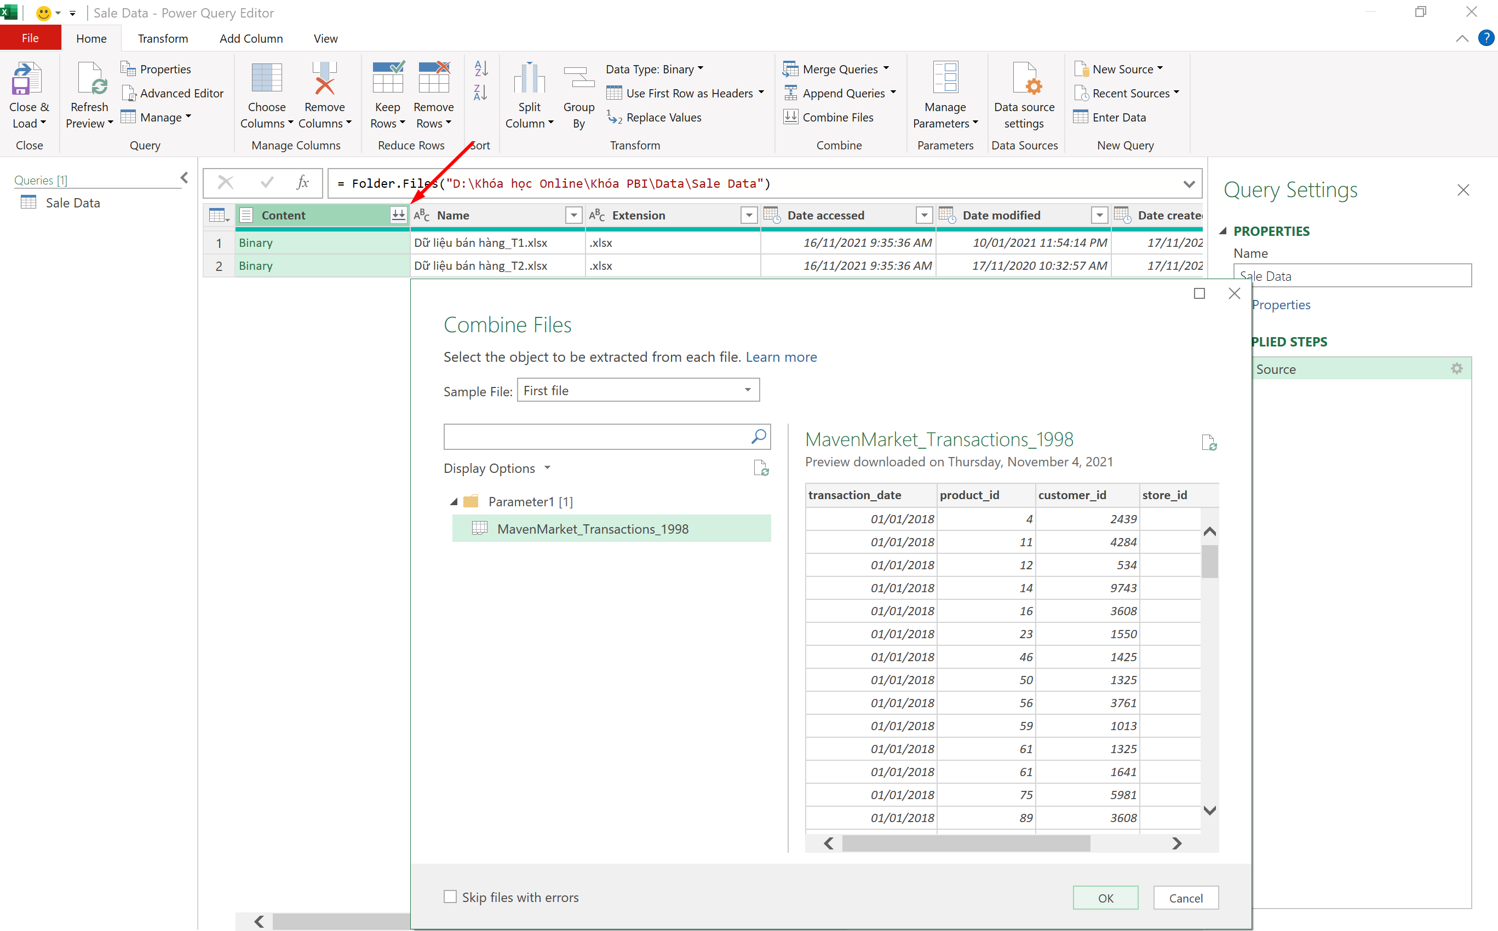The width and height of the screenshot is (1498, 931).
Task: Open Name column filter dropdown
Action: pyautogui.click(x=573, y=215)
